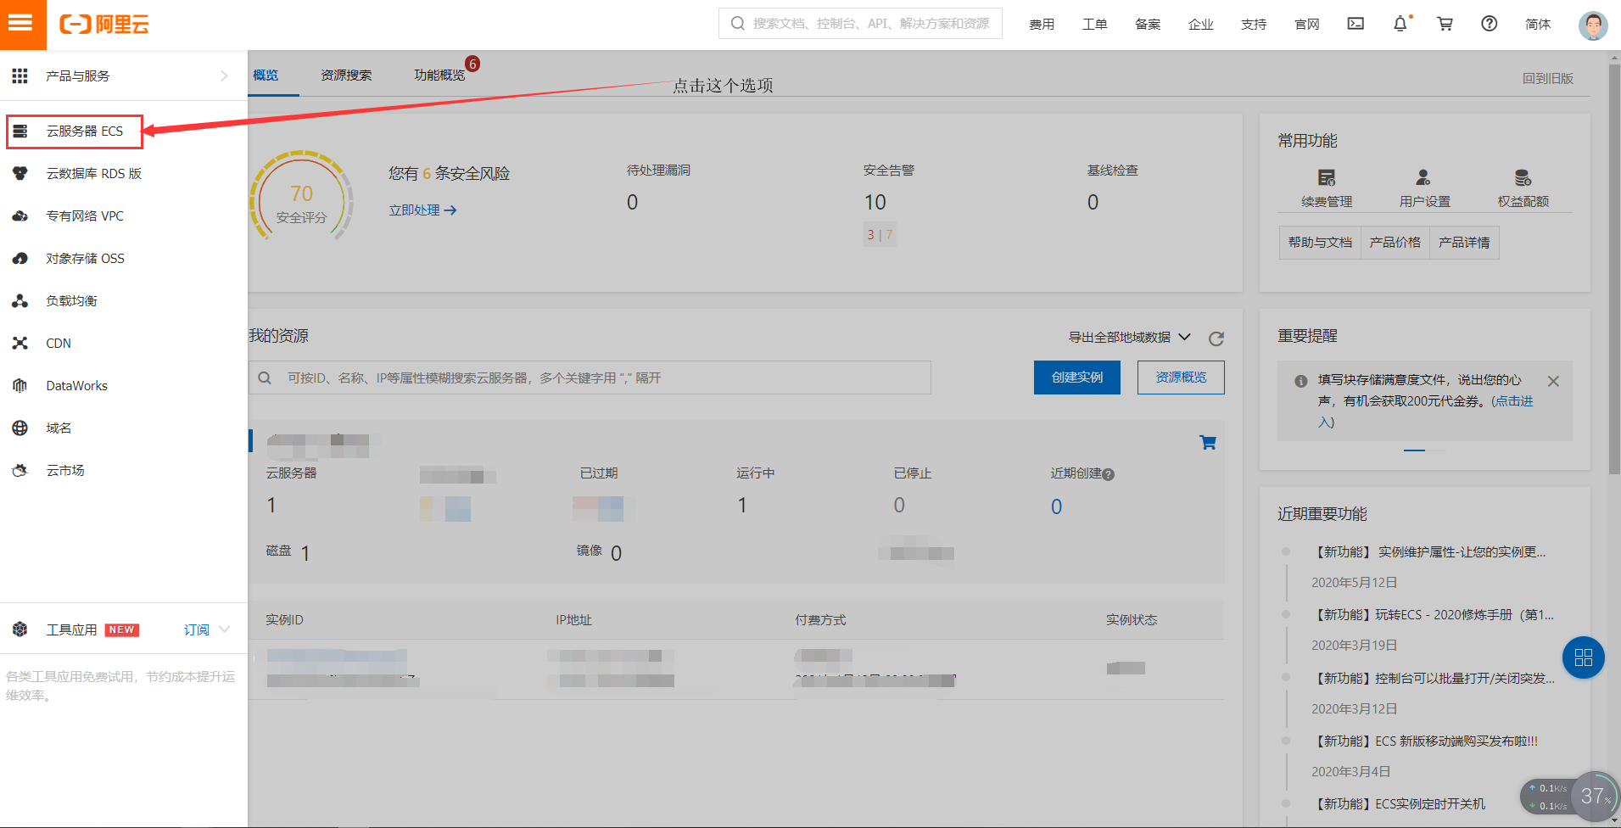Open 官网 in top navigation
Image resolution: width=1621 pixels, height=828 pixels.
coord(1307,24)
